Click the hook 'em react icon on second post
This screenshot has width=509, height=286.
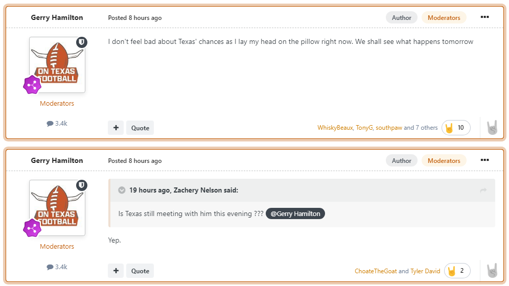[x=492, y=271]
